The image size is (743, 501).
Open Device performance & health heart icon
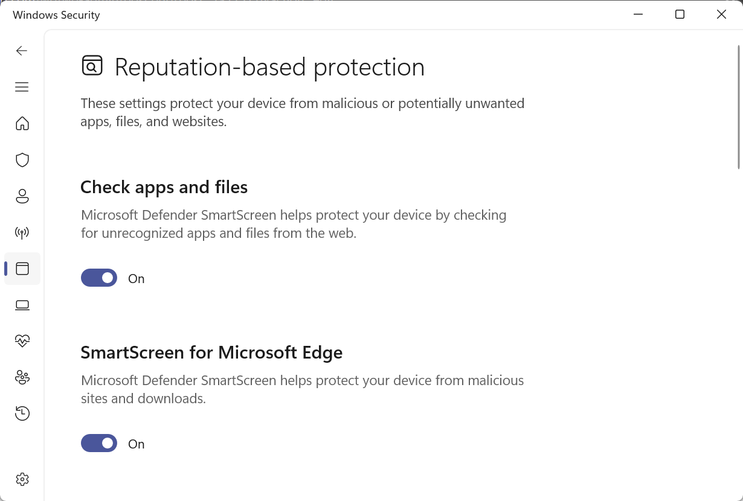coord(22,341)
